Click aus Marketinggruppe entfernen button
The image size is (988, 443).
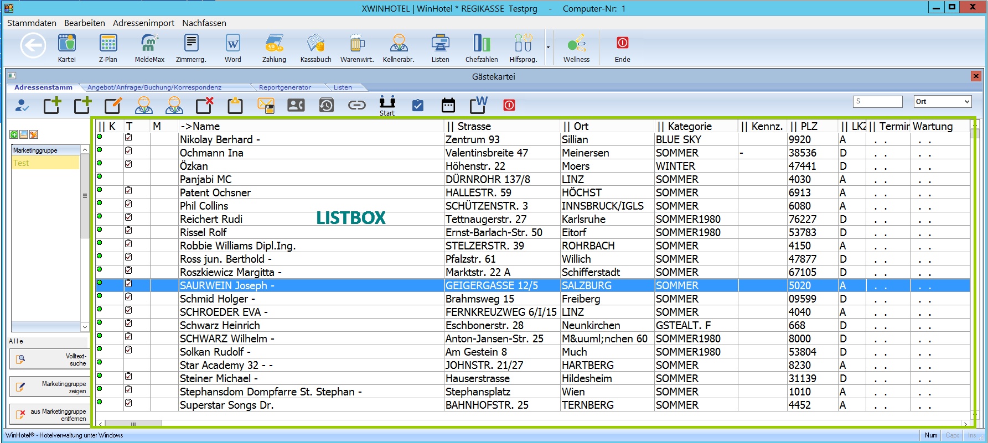click(x=49, y=415)
